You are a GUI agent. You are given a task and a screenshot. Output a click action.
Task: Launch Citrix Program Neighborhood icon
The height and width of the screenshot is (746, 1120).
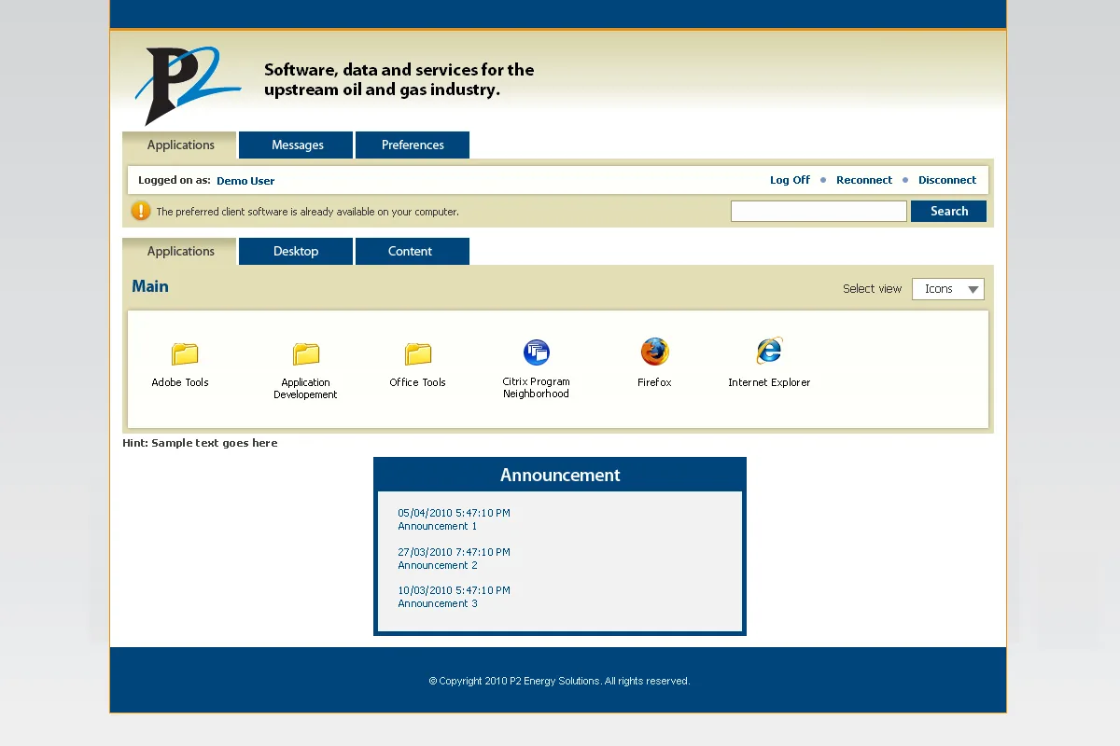point(537,352)
